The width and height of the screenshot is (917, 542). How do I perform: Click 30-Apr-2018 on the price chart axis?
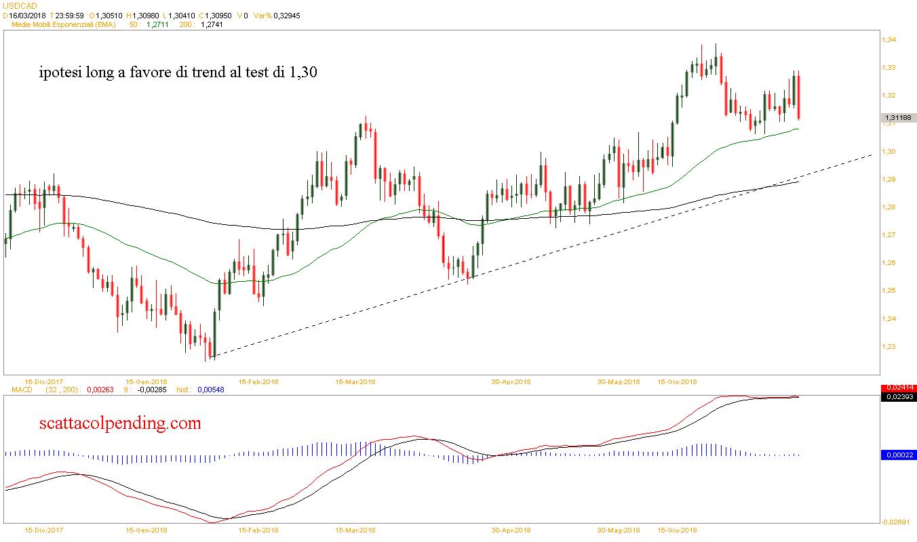(511, 382)
